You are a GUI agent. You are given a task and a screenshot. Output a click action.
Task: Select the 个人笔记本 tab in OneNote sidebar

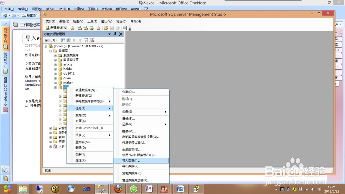click(x=6, y=63)
